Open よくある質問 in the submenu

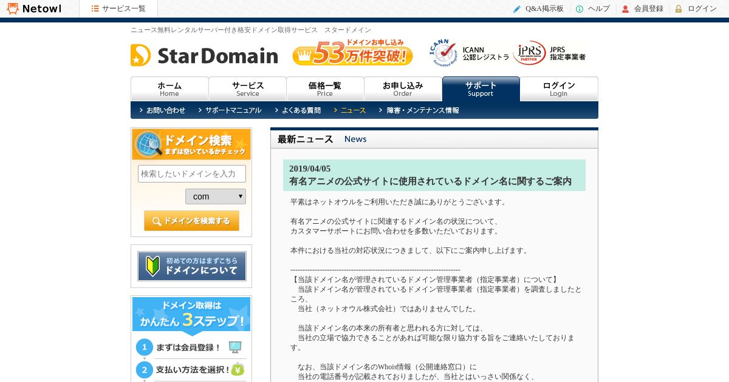pos(298,110)
